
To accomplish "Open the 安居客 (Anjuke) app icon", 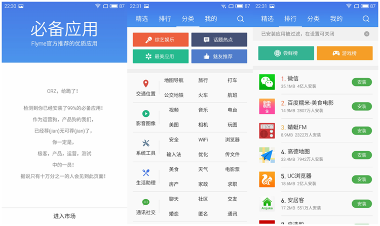I will click(267, 203).
